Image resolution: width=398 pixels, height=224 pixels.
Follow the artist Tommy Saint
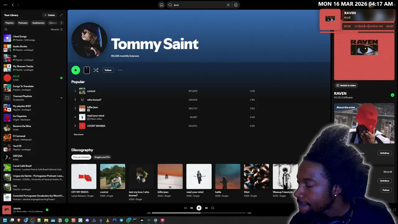pyautogui.click(x=108, y=70)
